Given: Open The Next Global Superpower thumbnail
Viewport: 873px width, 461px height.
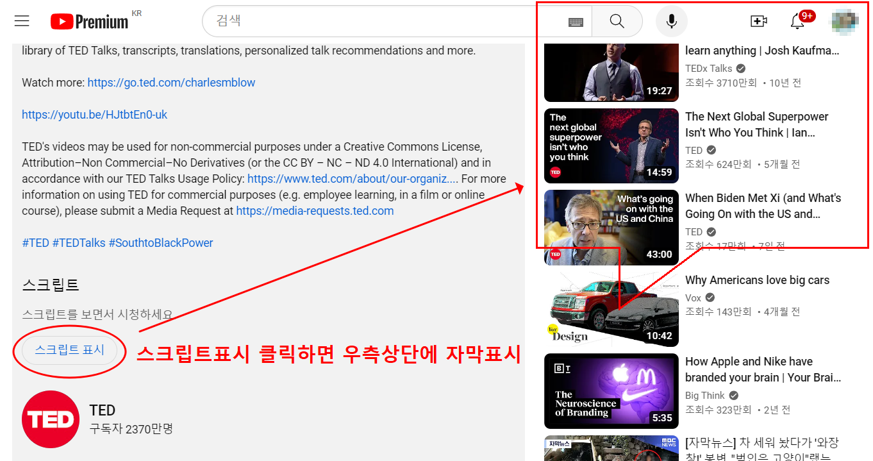Looking at the screenshot, I should (x=611, y=146).
